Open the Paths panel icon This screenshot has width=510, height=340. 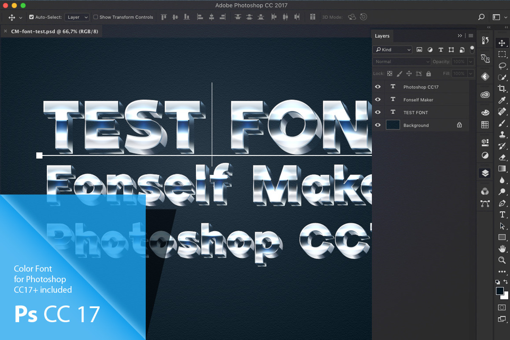pos(485,204)
